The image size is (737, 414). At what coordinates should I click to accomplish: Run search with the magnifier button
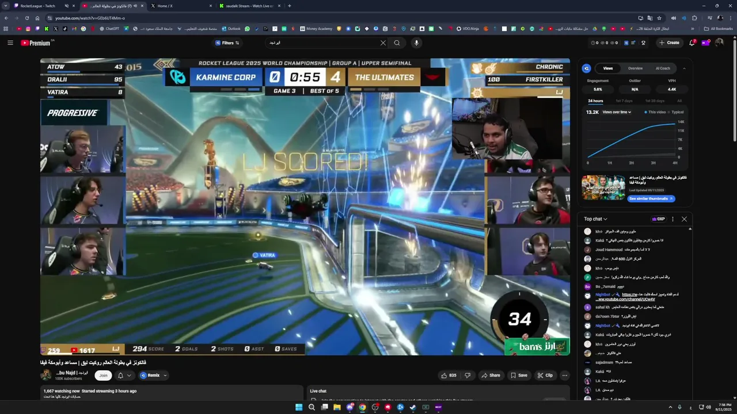coord(397,43)
